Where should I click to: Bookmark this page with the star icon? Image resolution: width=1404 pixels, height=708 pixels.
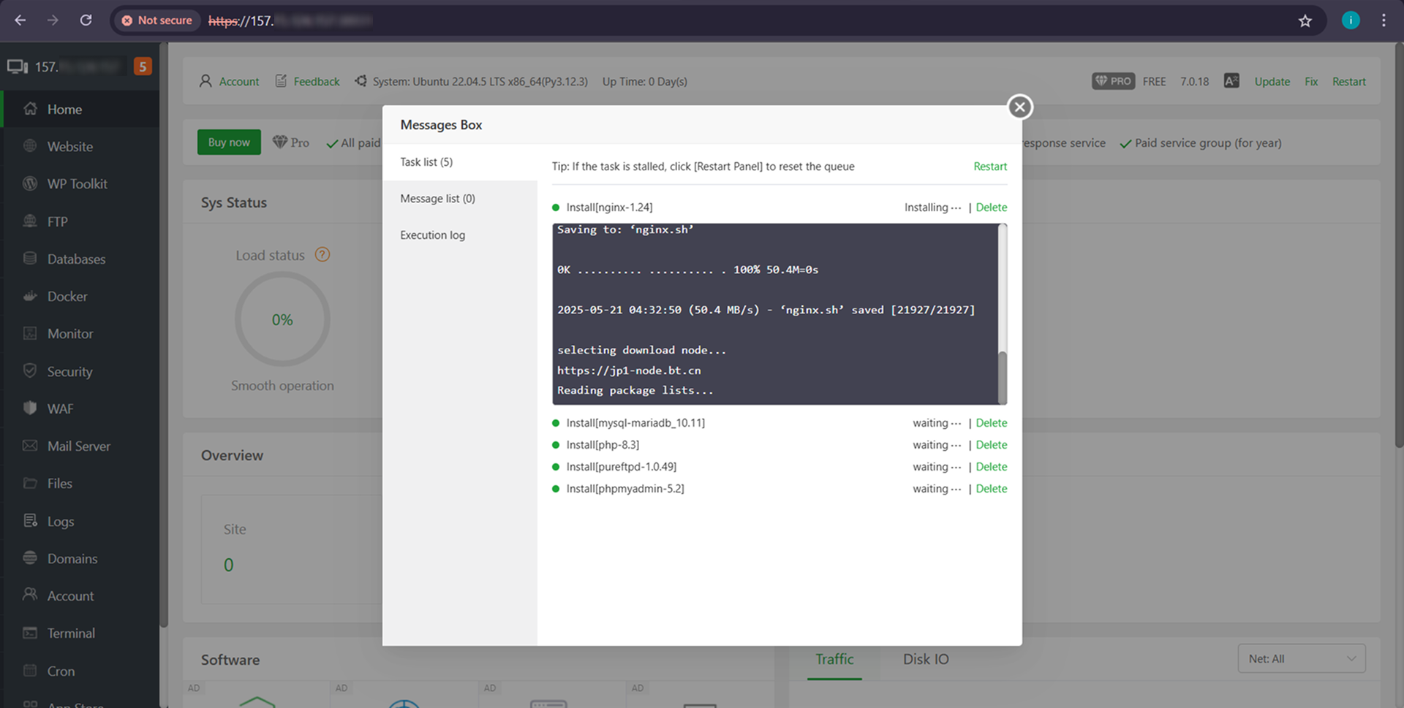tap(1305, 20)
